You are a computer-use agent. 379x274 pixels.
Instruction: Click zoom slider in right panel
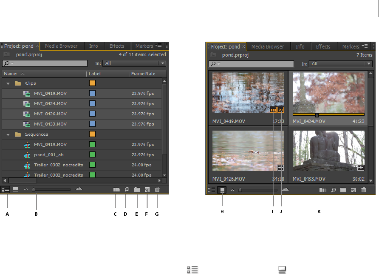pyautogui.click(x=258, y=190)
